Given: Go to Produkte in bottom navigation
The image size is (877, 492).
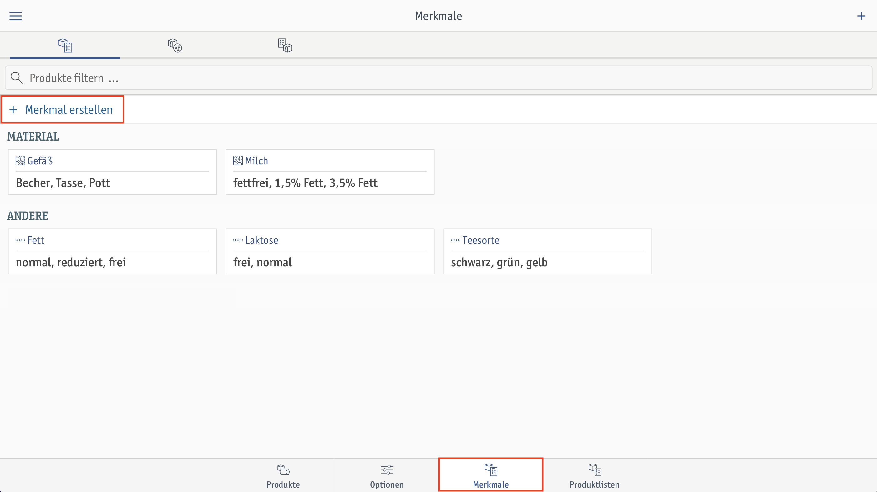Looking at the screenshot, I should point(283,475).
